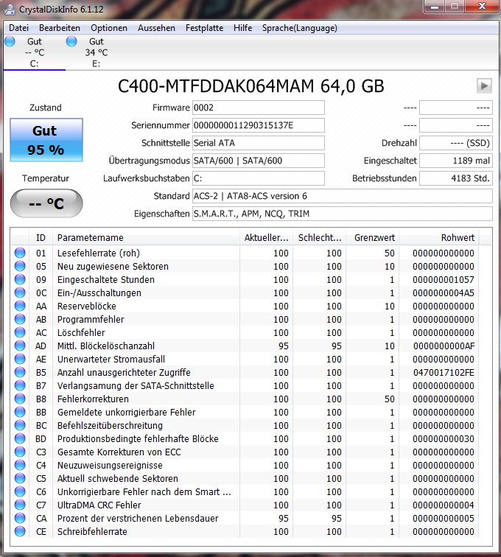Click raw value 000000001057
Image resolution: width=501 pixels, height=557 pixels.
click(444, 279)
